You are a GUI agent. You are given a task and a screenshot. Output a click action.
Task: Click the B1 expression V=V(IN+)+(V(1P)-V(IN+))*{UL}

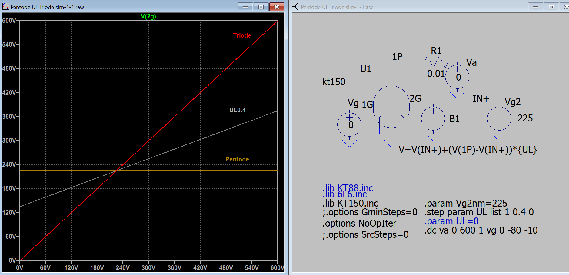468,150
